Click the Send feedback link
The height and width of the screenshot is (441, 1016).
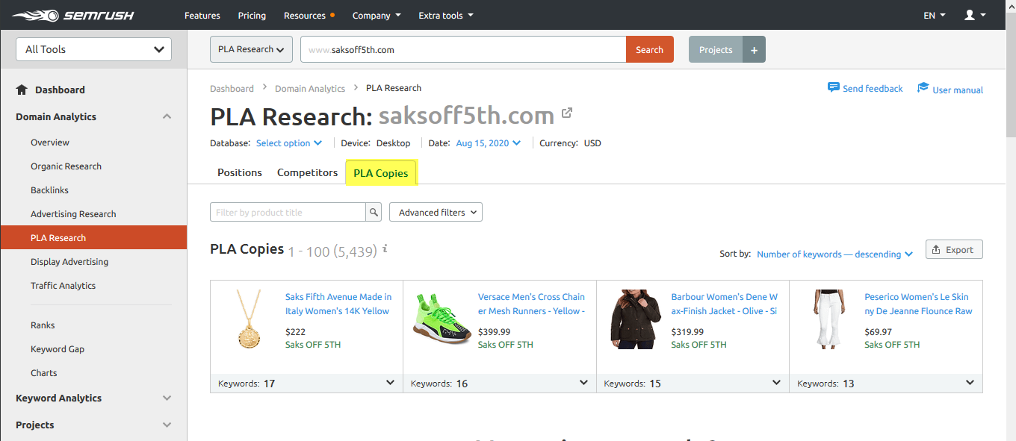873,88
